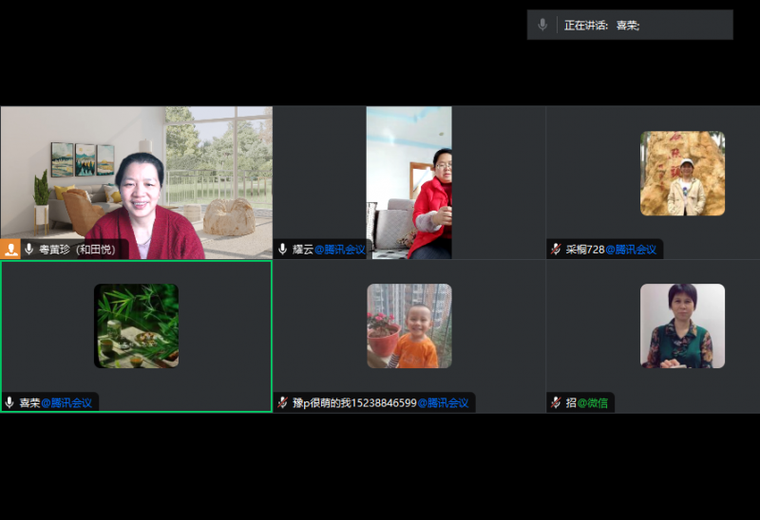
Task: Click the muted mic icon beside 豫p很萌的我
Action: click(282, 402)
